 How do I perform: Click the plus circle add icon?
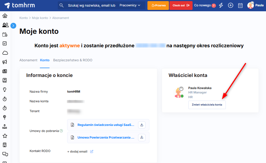coord(231,5)
